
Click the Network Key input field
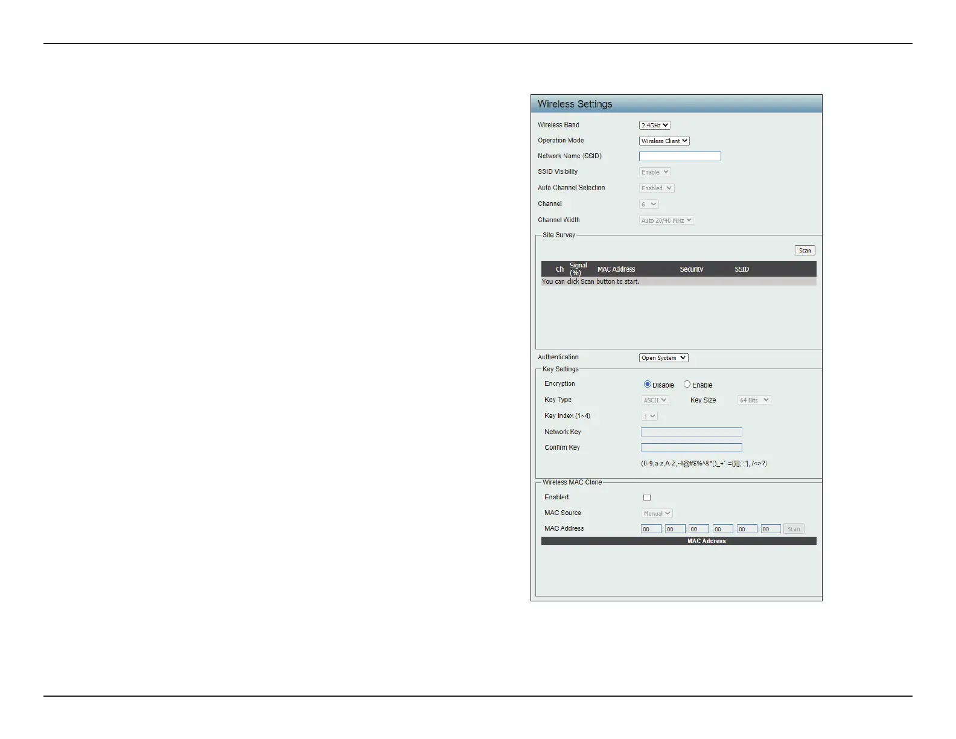pyautogui.click(x=692, y=432)
